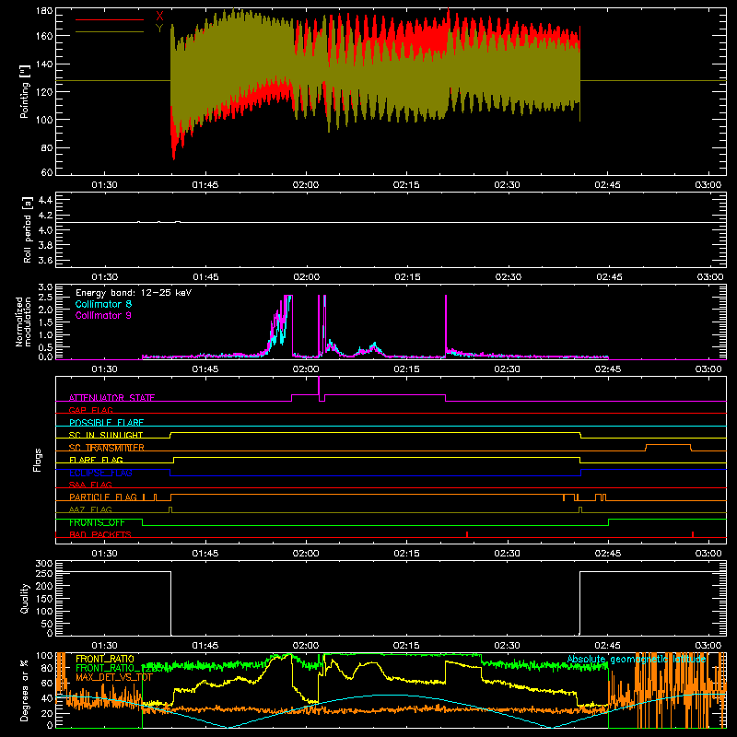
Task: Click 'Absolute geomagnetic latitude' legend text
Action: [x=637, y=659]
